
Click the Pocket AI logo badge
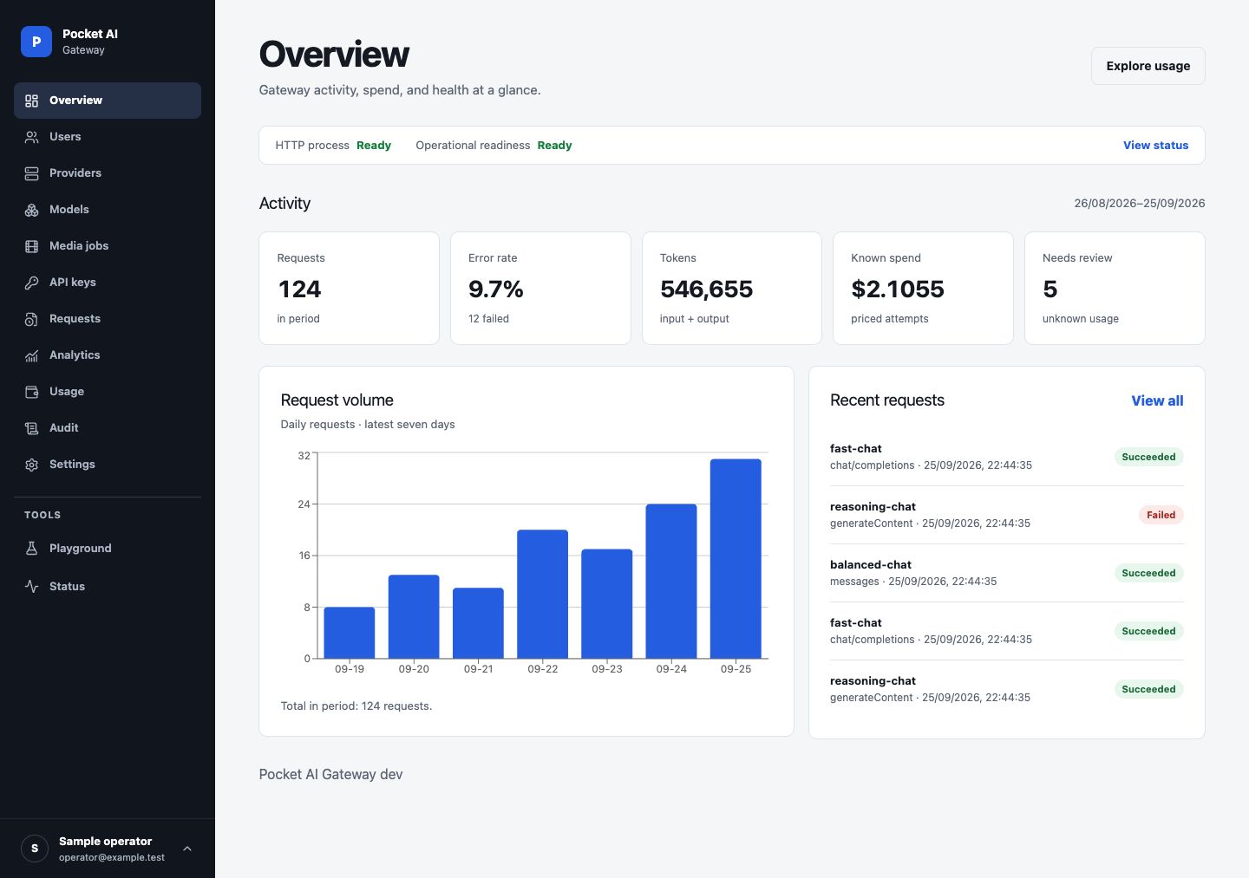click(36, 42)
